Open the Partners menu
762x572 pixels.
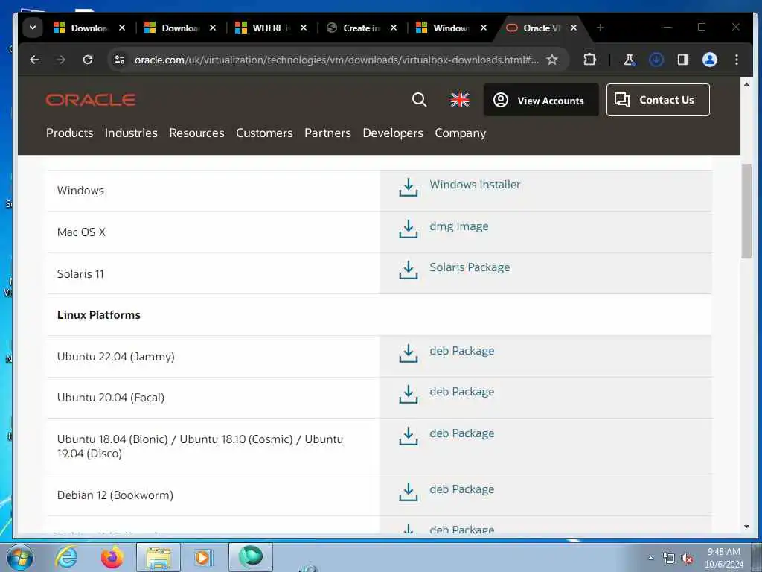point(327,133)
